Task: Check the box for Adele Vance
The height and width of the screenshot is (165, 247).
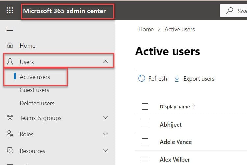Action: pos(145,142)
